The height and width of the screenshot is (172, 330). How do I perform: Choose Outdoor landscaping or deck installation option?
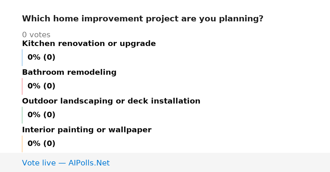[111, 101]
